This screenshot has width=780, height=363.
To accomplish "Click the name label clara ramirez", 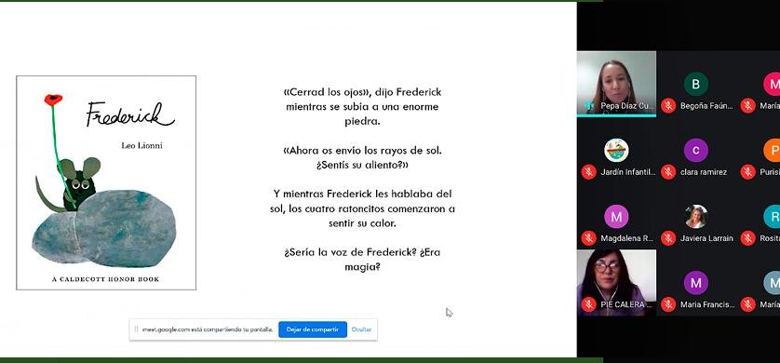I will click(704, 172).
